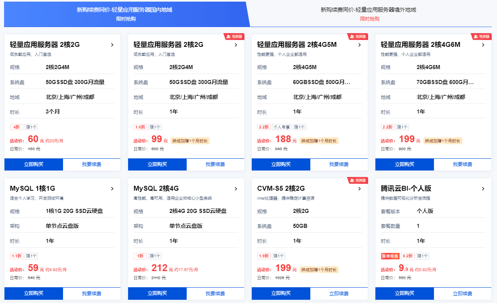Image resolution: width=497 pixels, height=303 pixels.
Task: Click the 约17.67元/月 price note
Action: tap(185, 269)
